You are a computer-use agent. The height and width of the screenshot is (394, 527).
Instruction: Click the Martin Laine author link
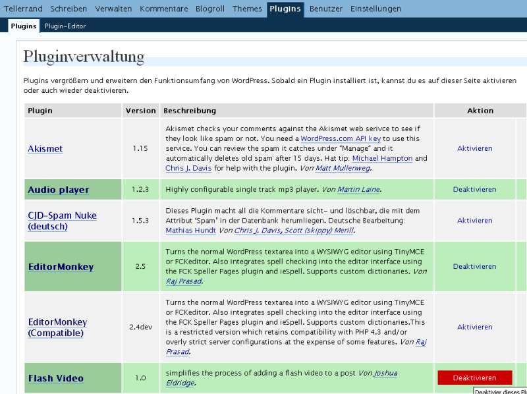click(358, 189)
